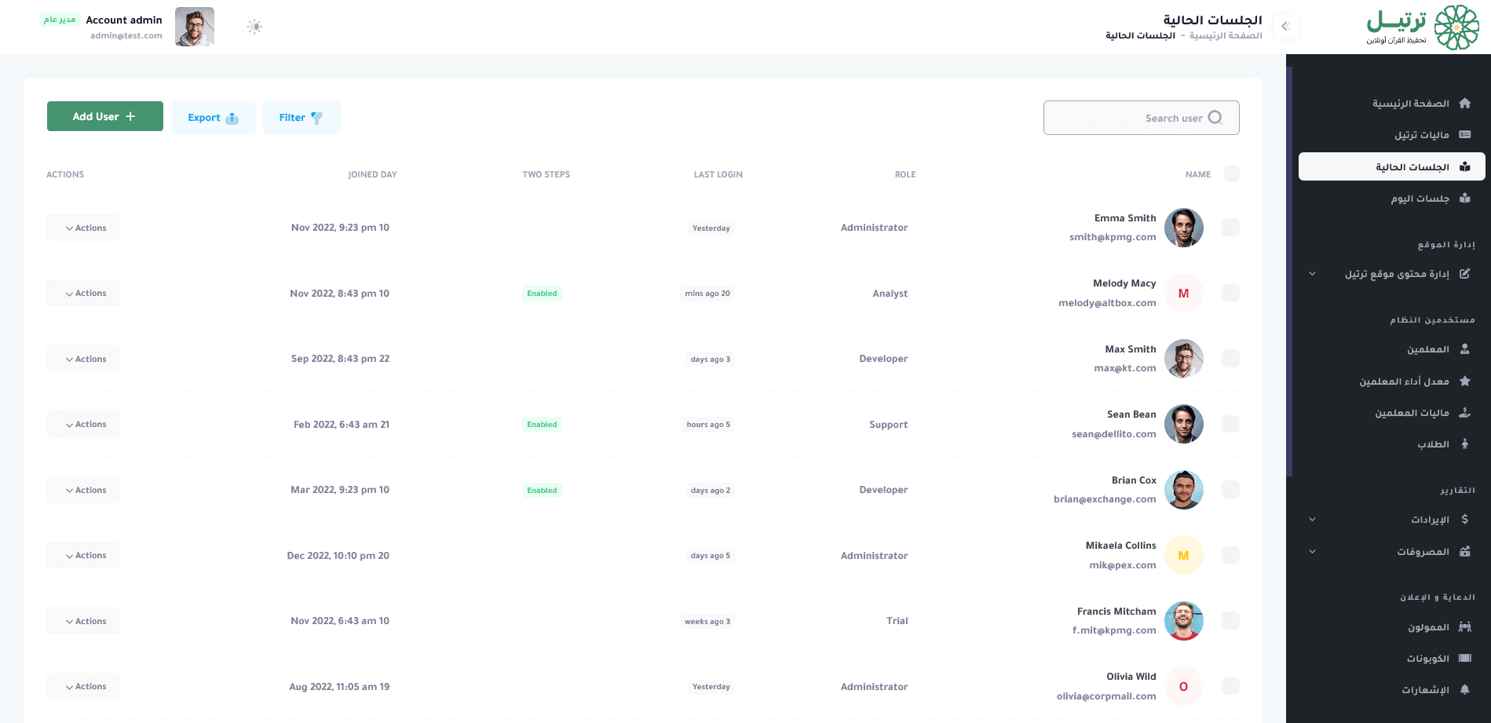Open the Actions dropdown for Melody Macy

click(x=83, y=294)
